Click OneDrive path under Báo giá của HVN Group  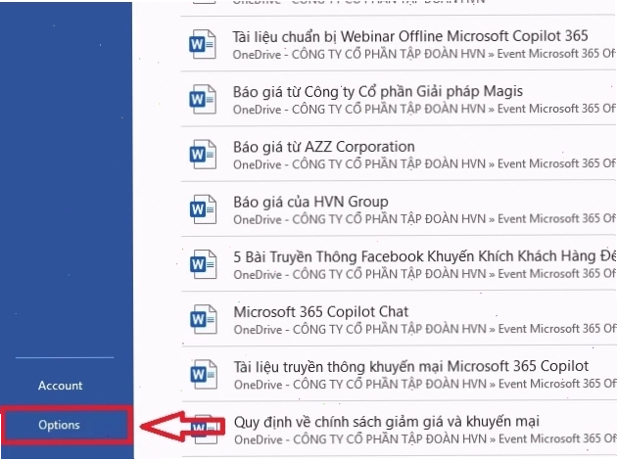click(425, 219)
